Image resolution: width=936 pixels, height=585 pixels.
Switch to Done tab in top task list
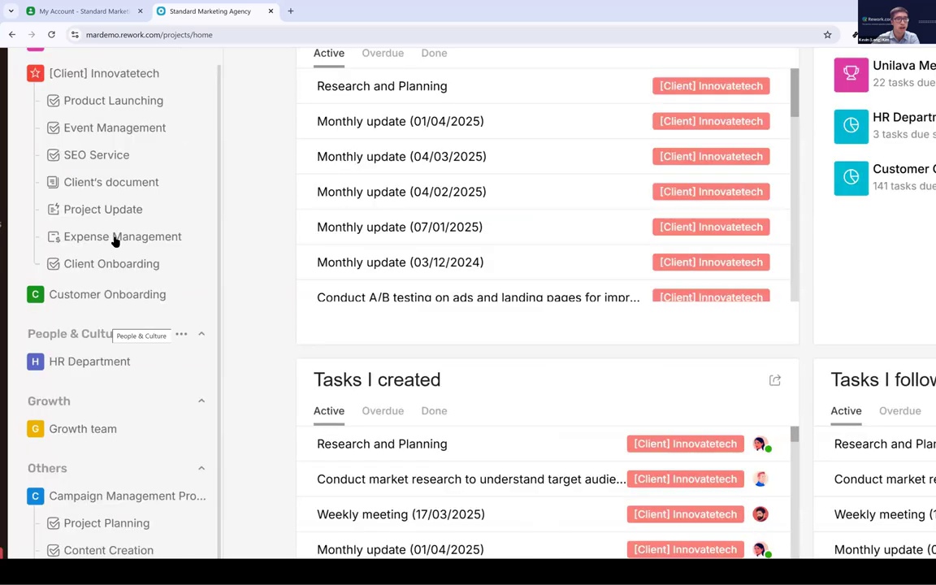pos(434,53)
